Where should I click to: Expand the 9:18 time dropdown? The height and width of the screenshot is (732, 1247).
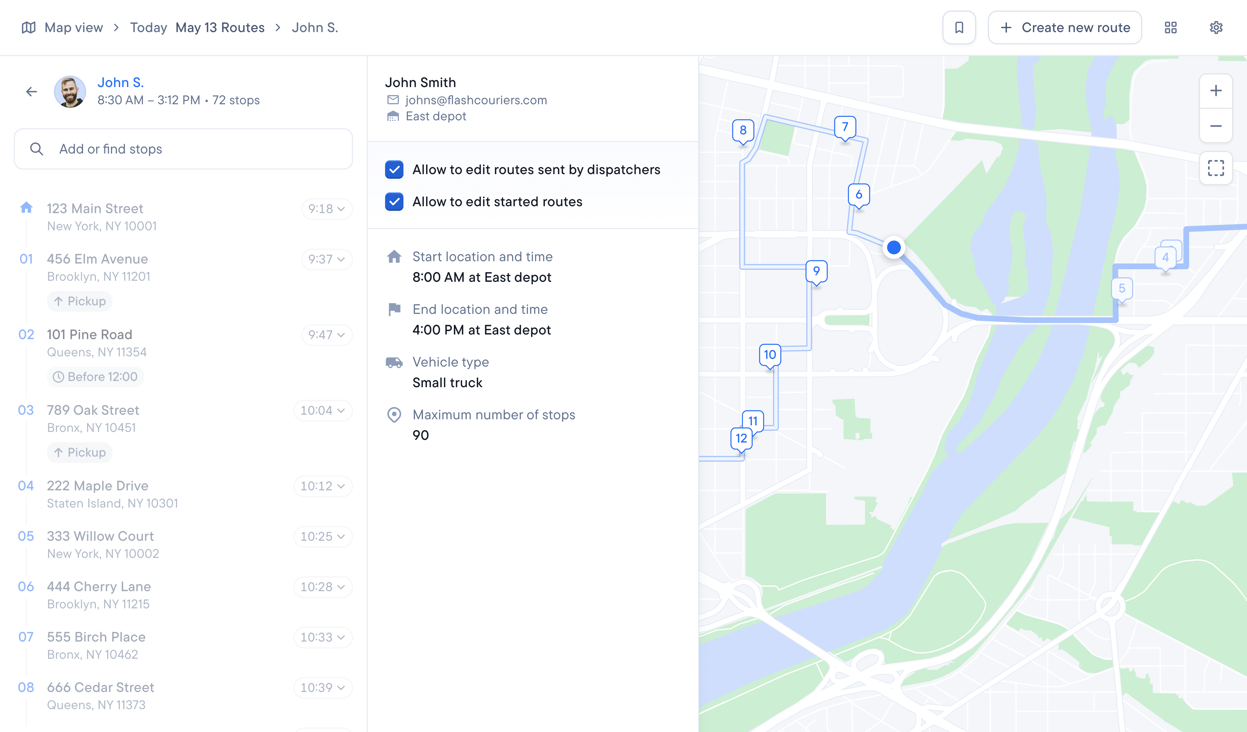(x=327, y=209)
